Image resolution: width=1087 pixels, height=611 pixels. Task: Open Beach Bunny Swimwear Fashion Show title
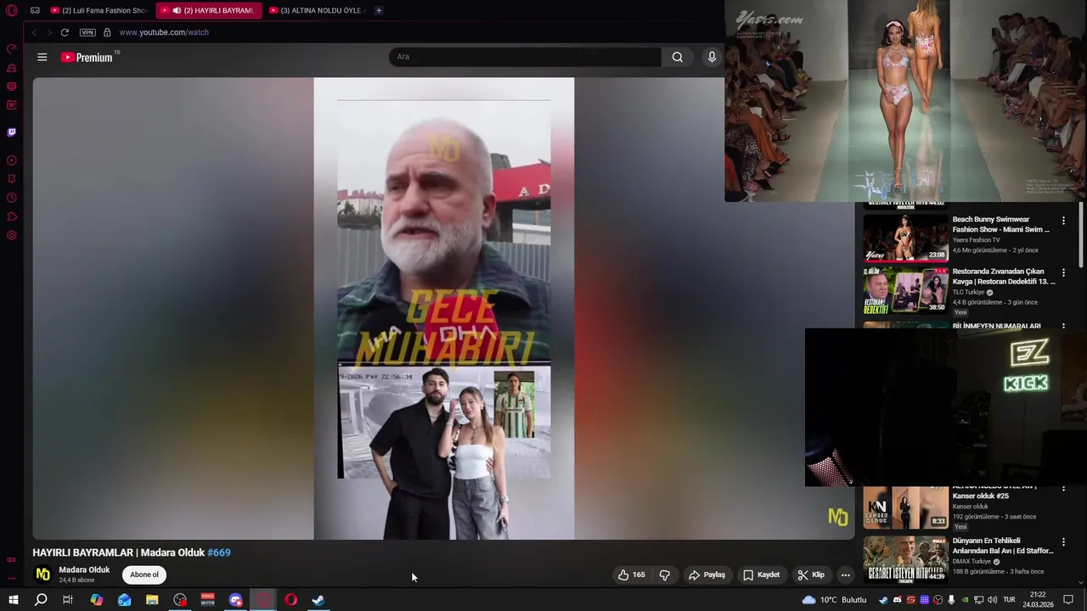1000,224
